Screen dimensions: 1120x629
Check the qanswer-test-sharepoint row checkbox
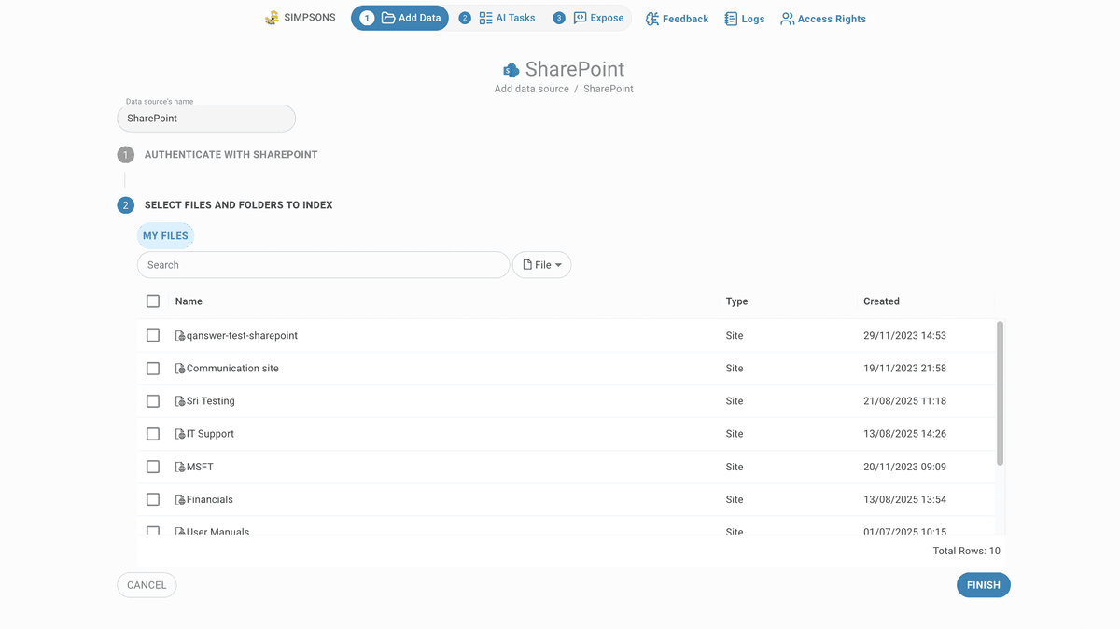[x=153, y=335]
